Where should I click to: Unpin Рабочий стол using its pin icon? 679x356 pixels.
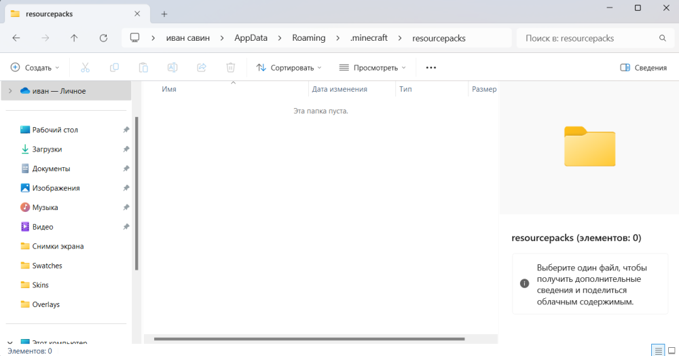pos(126,130)
